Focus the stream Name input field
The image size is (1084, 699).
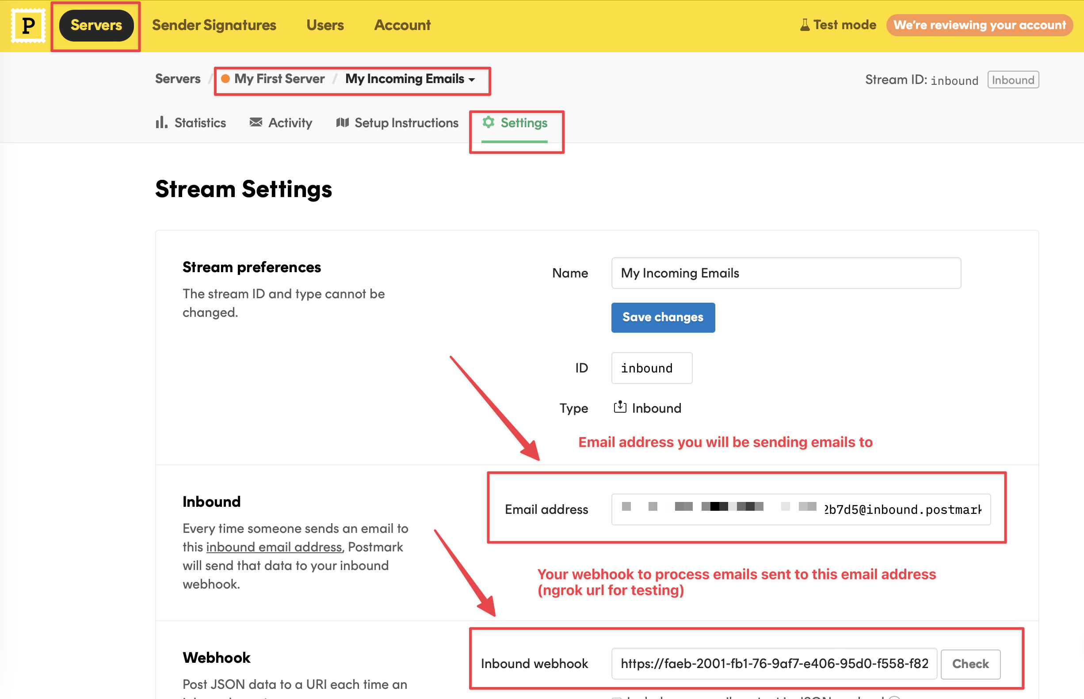(786, 273)
